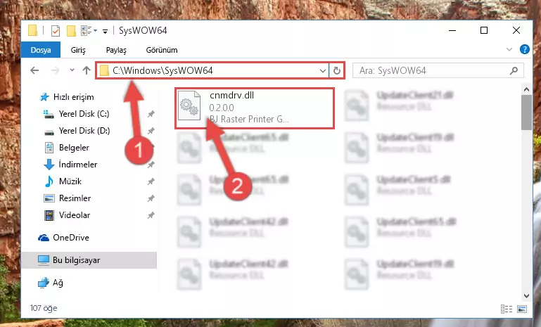Open Videolar folder in sidebar
541x327 pixels.
(74, 215)
